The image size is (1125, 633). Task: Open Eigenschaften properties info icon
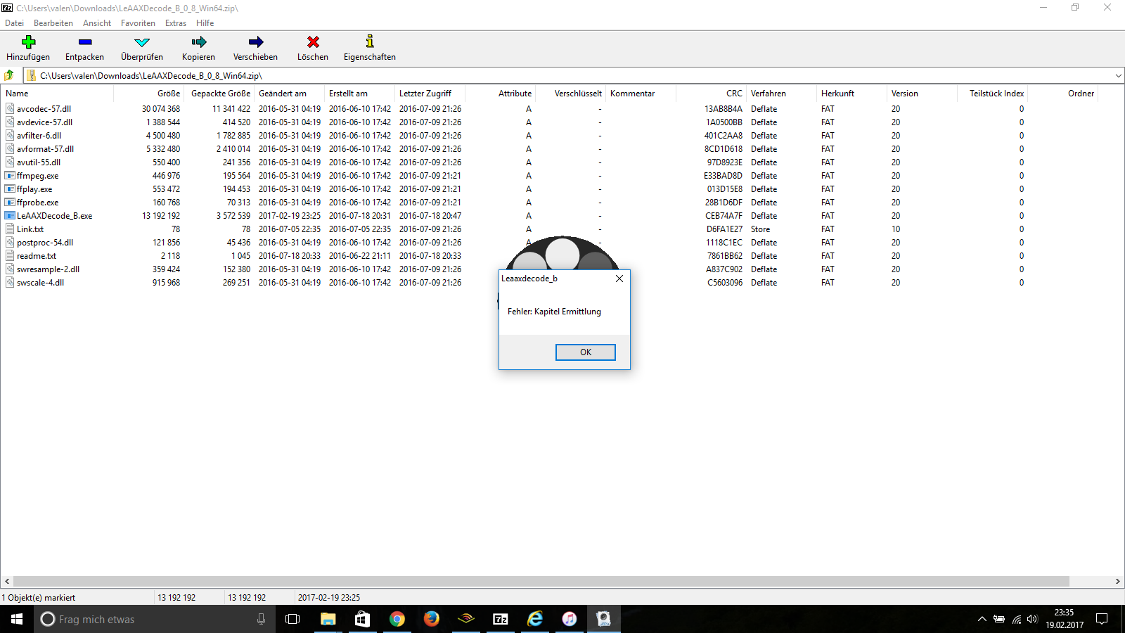369,42
